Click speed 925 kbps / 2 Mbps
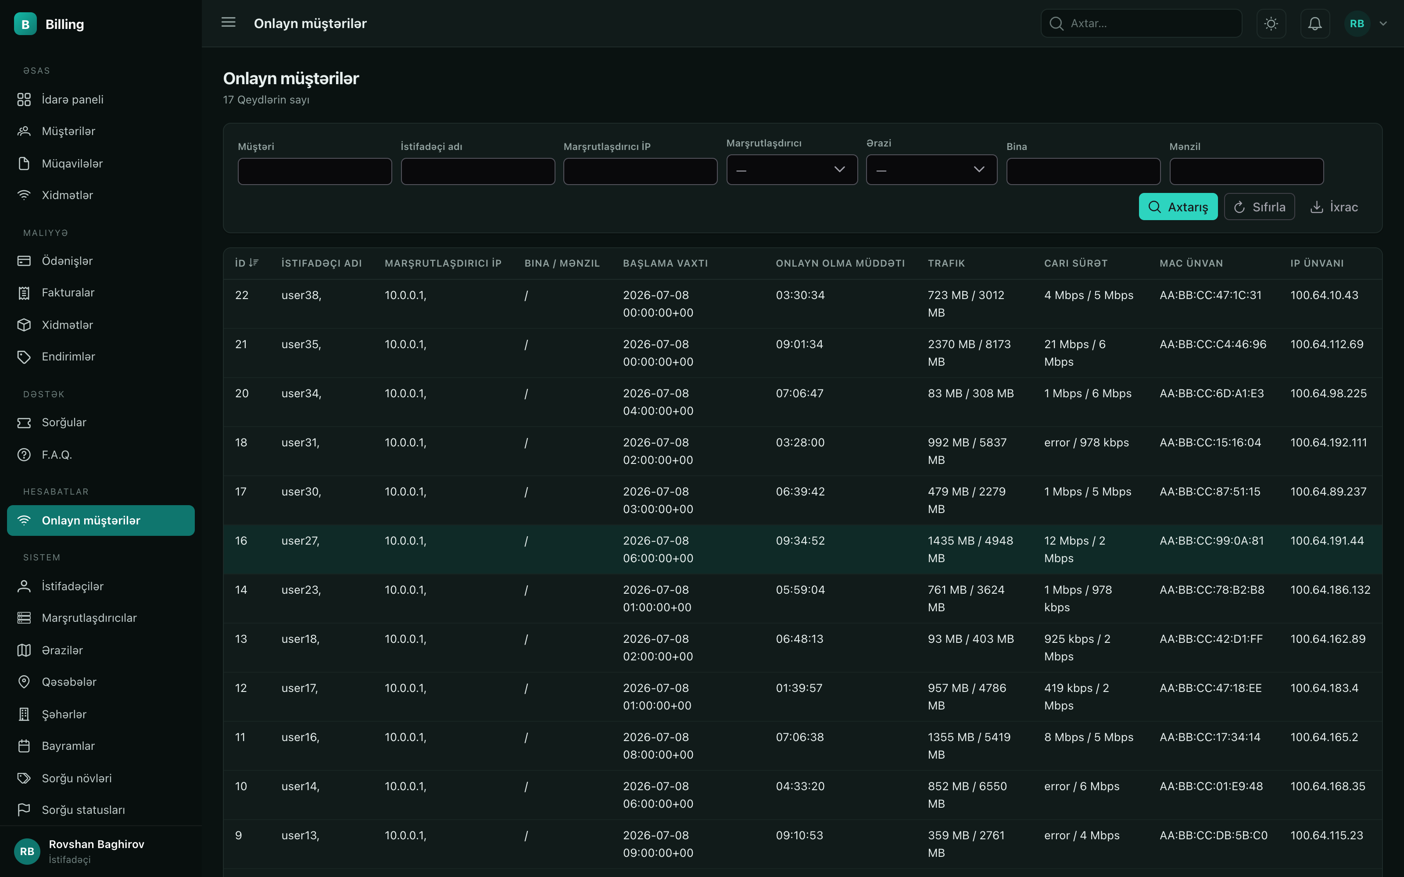Viewport: 1404px width, 877px height. pyautogui.click(x=1078, y=648)
